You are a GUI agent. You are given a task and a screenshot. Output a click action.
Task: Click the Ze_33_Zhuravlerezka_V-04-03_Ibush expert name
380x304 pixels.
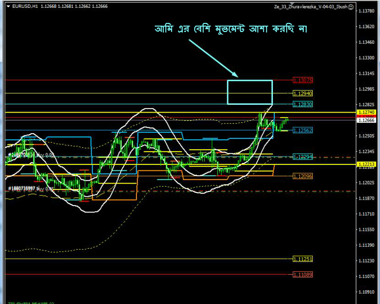pyautogui.click(x=311, y=7)
